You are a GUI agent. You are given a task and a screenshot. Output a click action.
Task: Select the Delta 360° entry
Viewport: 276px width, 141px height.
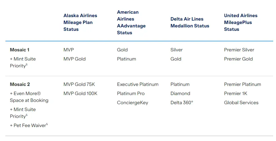182,102
